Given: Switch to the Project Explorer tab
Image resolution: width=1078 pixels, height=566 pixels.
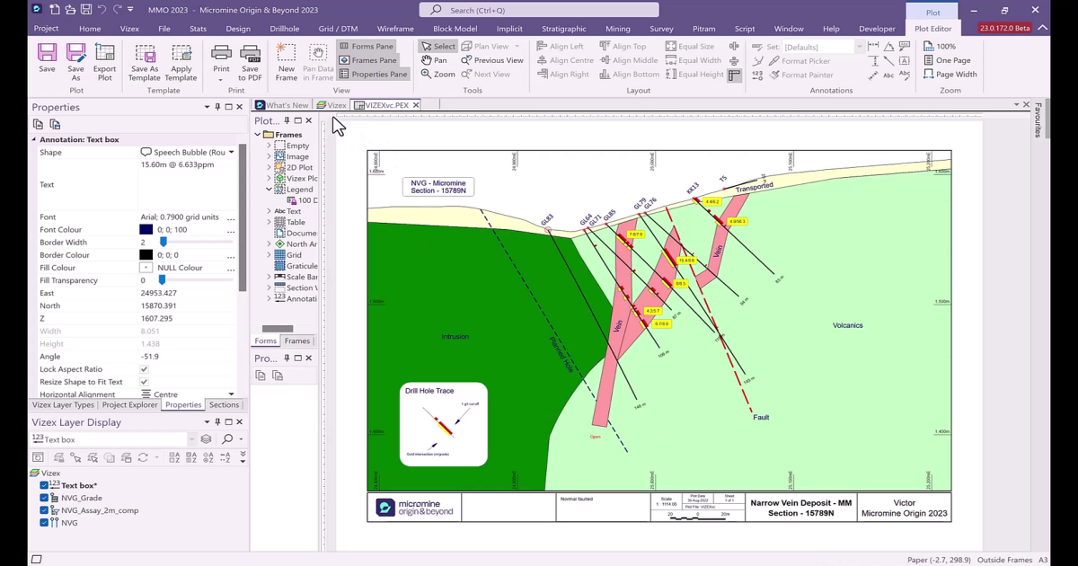Looking at the screenshot, I should (129, 405).
